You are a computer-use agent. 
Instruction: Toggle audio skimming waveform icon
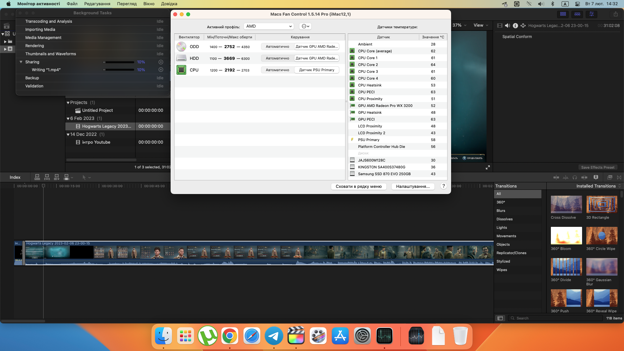[565, 177]
